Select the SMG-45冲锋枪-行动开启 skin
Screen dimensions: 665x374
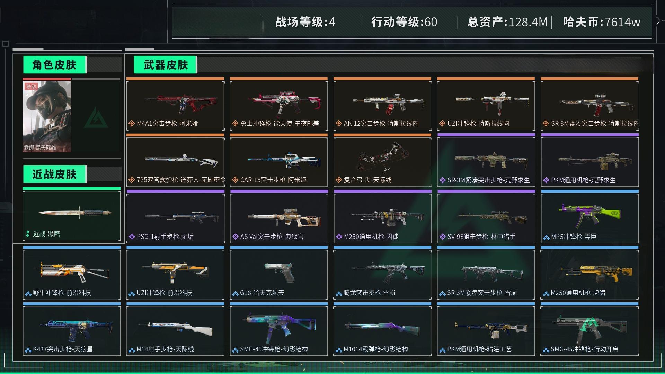click(x=589, y=331)
